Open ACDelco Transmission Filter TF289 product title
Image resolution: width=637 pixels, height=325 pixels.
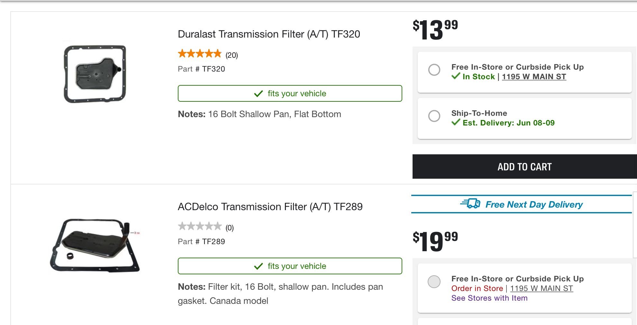coord(270,207)
